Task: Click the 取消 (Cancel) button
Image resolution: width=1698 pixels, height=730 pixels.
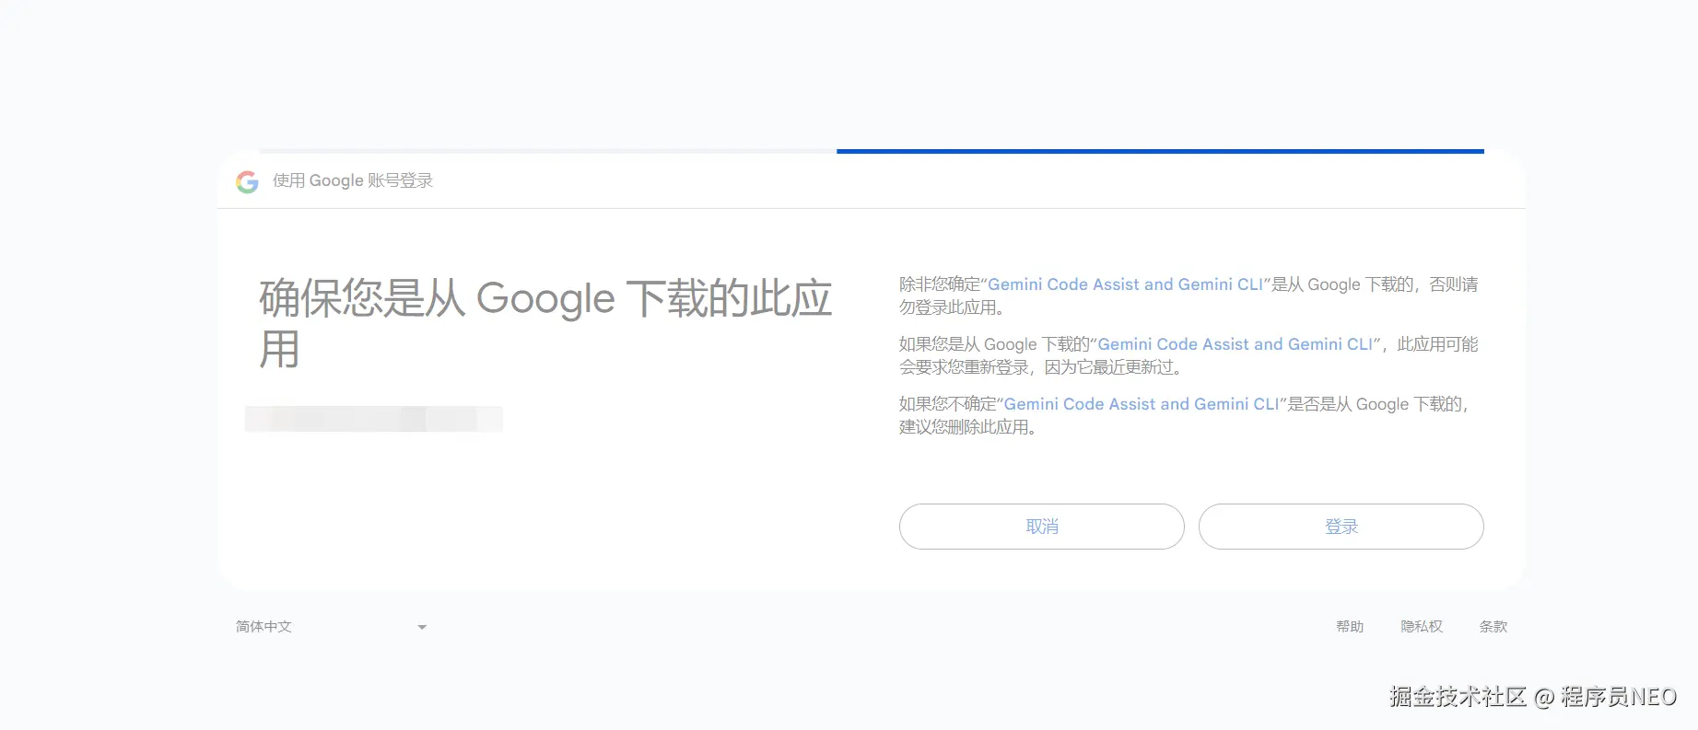Action: [1041, 527]
